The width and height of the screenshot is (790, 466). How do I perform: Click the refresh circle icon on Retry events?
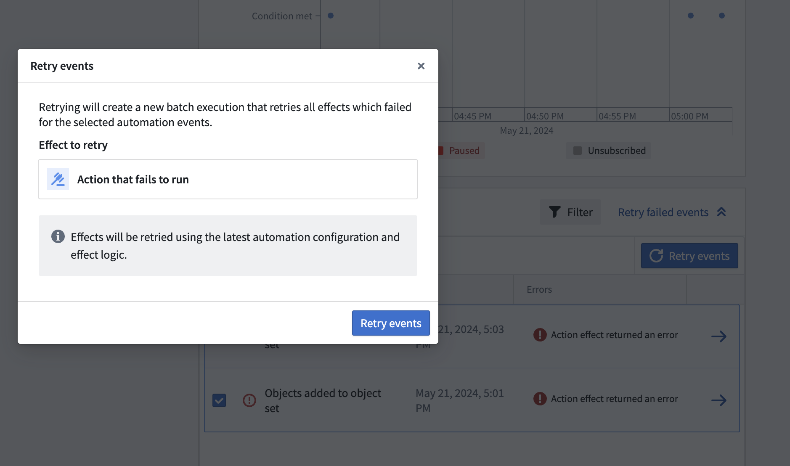[x=656, y=256]
